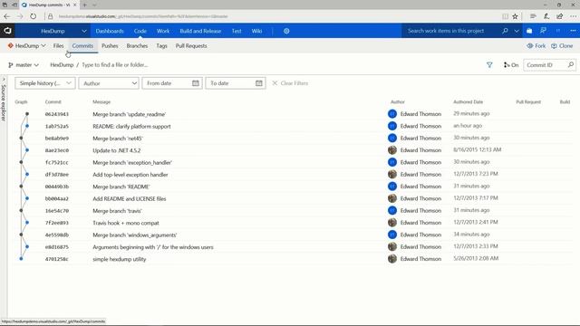The height and width of the screenshot is (326, 580).
Task: Click avatar for commit 06243943
Action: click(x=392, y=114)
